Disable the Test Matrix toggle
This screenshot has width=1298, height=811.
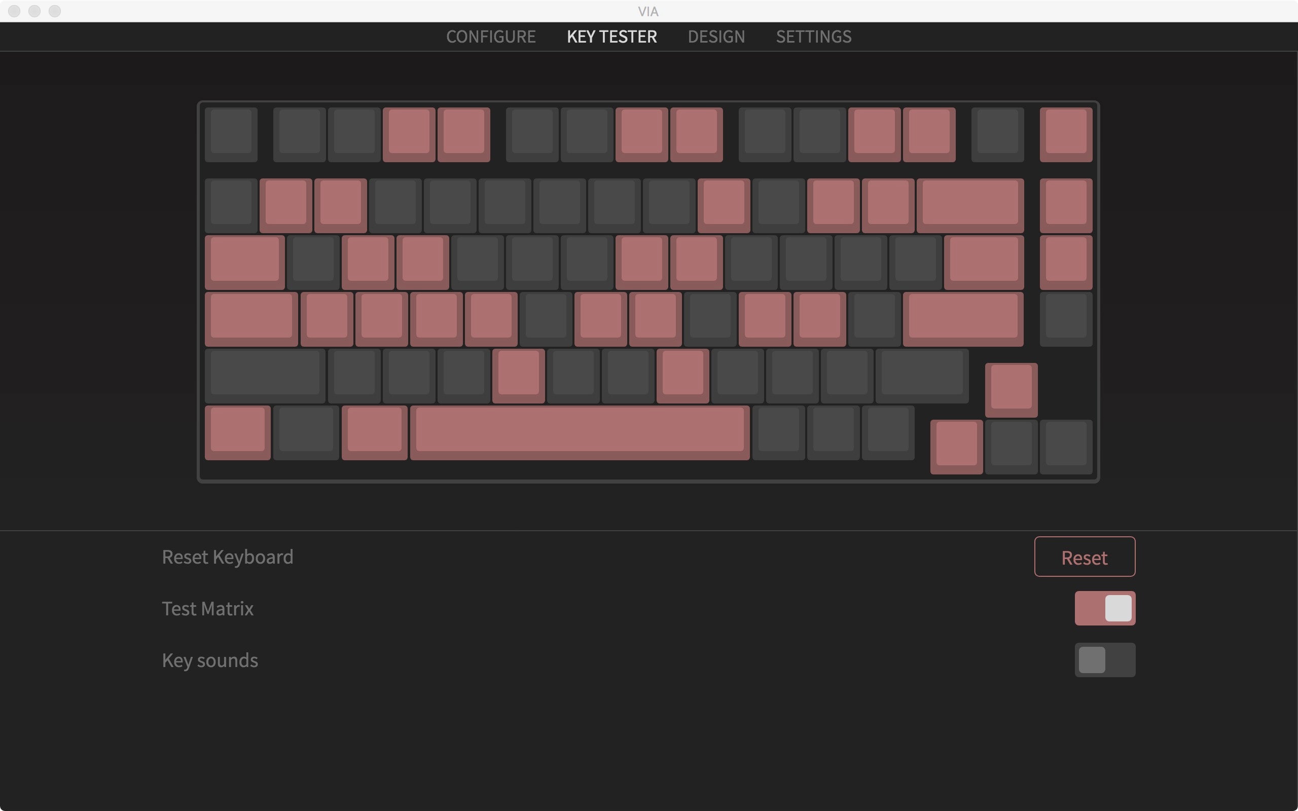[1105, 608]
